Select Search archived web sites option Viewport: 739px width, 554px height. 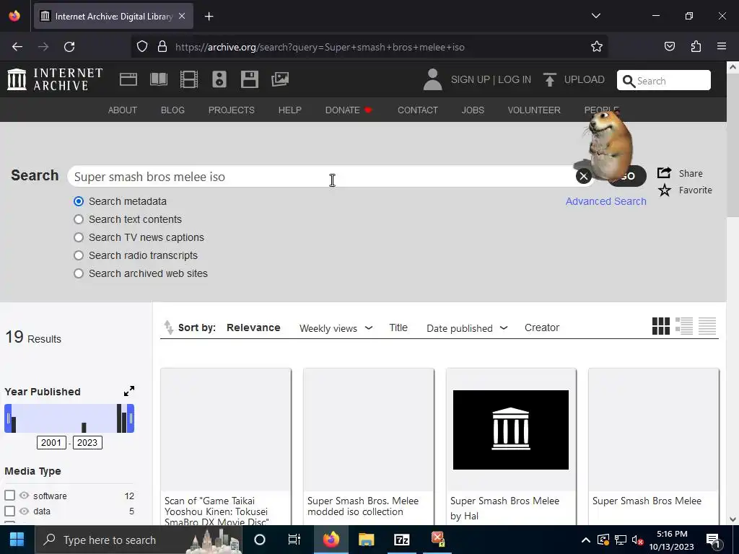[79, 273]
